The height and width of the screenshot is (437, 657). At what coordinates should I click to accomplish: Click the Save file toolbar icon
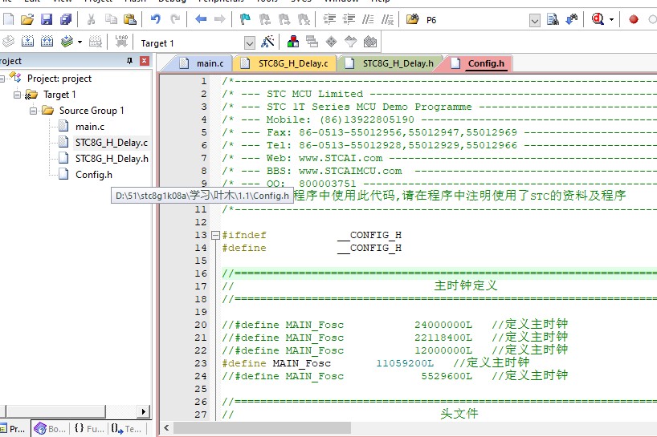(46, 19)
